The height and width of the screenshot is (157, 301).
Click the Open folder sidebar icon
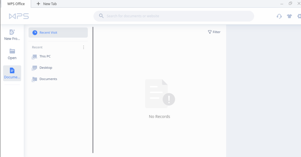(12, 51)
